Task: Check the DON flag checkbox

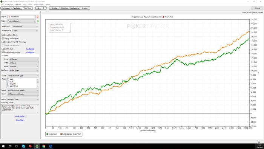Action: click(x=8, y=82)
